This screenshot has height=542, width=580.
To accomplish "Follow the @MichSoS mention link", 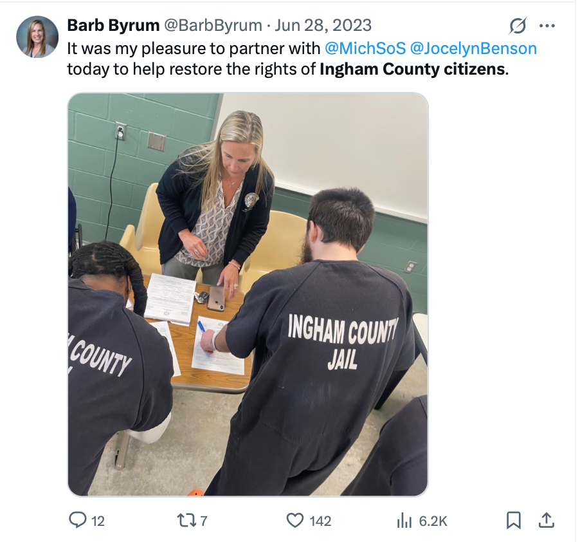I will pyautogui.click(x=365, y=48).
